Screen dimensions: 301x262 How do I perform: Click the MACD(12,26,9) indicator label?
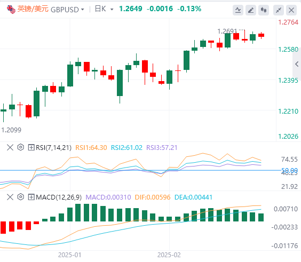coord(59,197)
